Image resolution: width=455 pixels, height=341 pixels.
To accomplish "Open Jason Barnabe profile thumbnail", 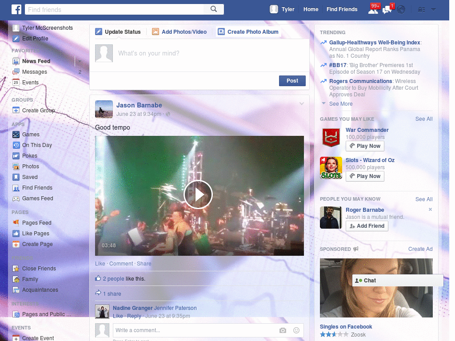I will pyautogui.click(x=104, y=109).
